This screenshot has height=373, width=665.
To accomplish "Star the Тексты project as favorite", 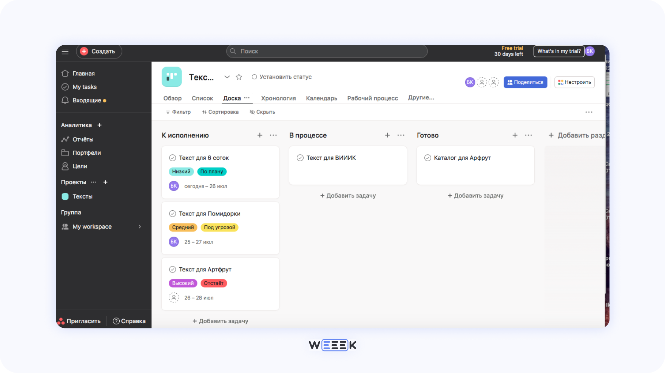I will tap(239, 77).
